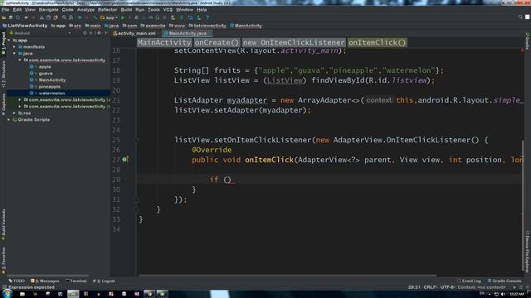Select the guava class in the tree
The height and width of the screenshot is (298, 531).
click(x=46, y=74)
